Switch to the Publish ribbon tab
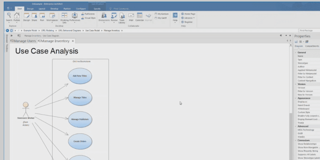 point(67,9)
